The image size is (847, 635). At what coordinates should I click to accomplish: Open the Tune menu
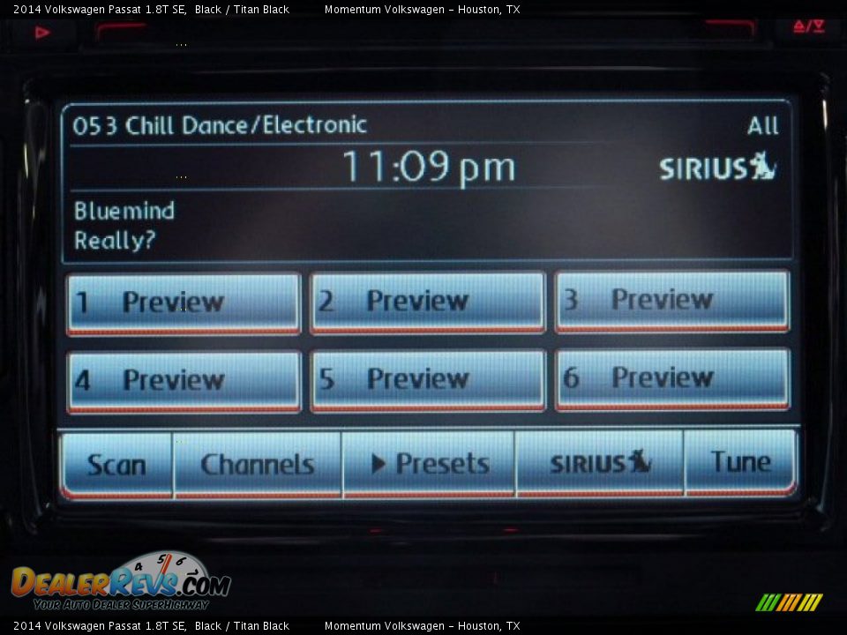click(740, 462)
